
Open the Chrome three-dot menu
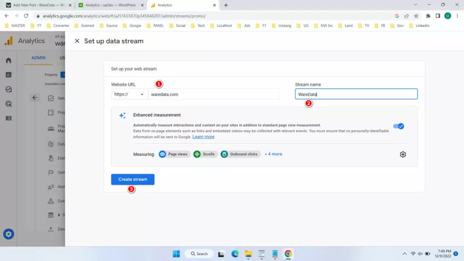pos(457,16)
